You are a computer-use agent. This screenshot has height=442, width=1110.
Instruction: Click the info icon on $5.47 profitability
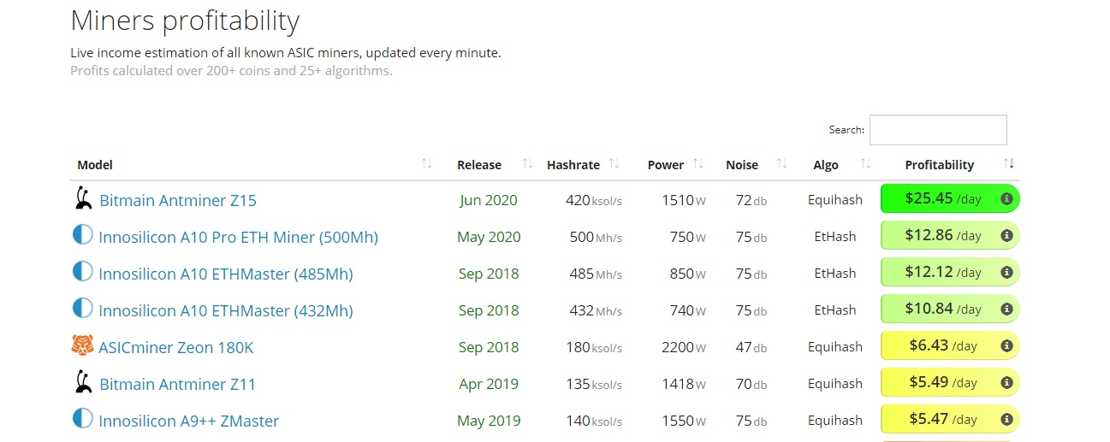pos(1006,420)
